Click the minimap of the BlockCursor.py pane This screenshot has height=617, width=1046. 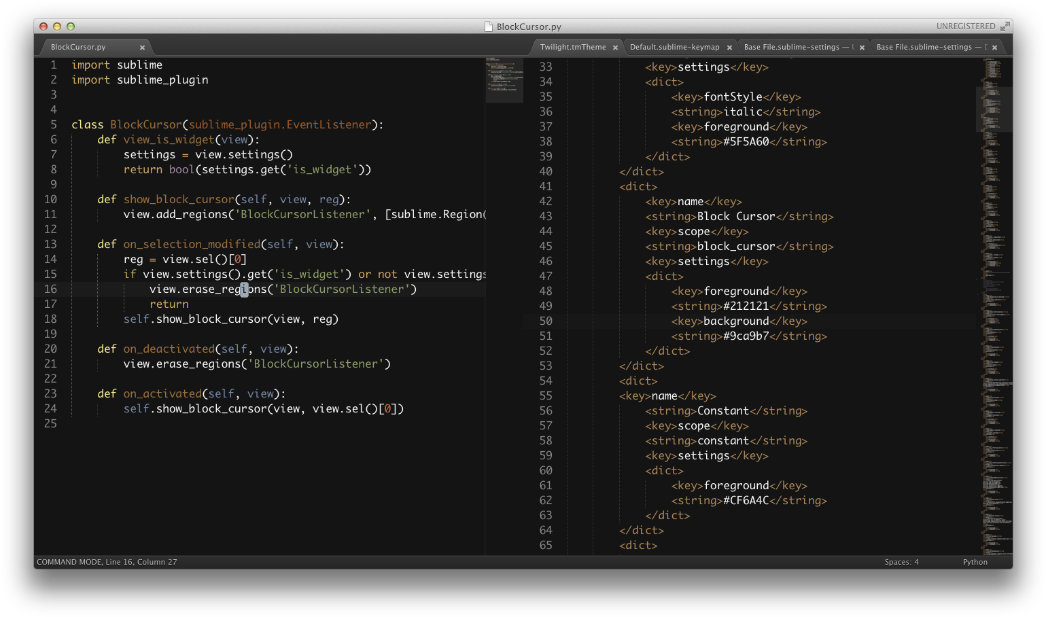(x=504, y=80)
